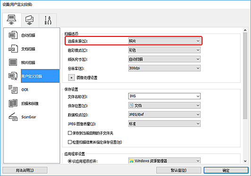Select 自动扫描 in the sidebar list

pos(28,35)
